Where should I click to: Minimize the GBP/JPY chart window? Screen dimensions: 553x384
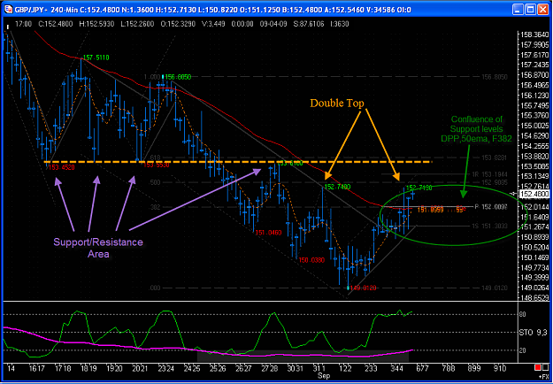point(518,10)
